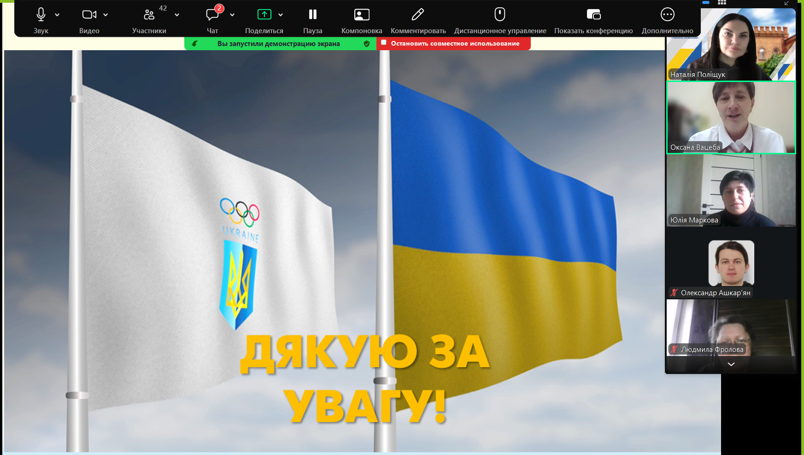Viewport: 804px width, 455px height.
Task: Select Оксана Вацеба video thumbnail
Action: [731, 117]
